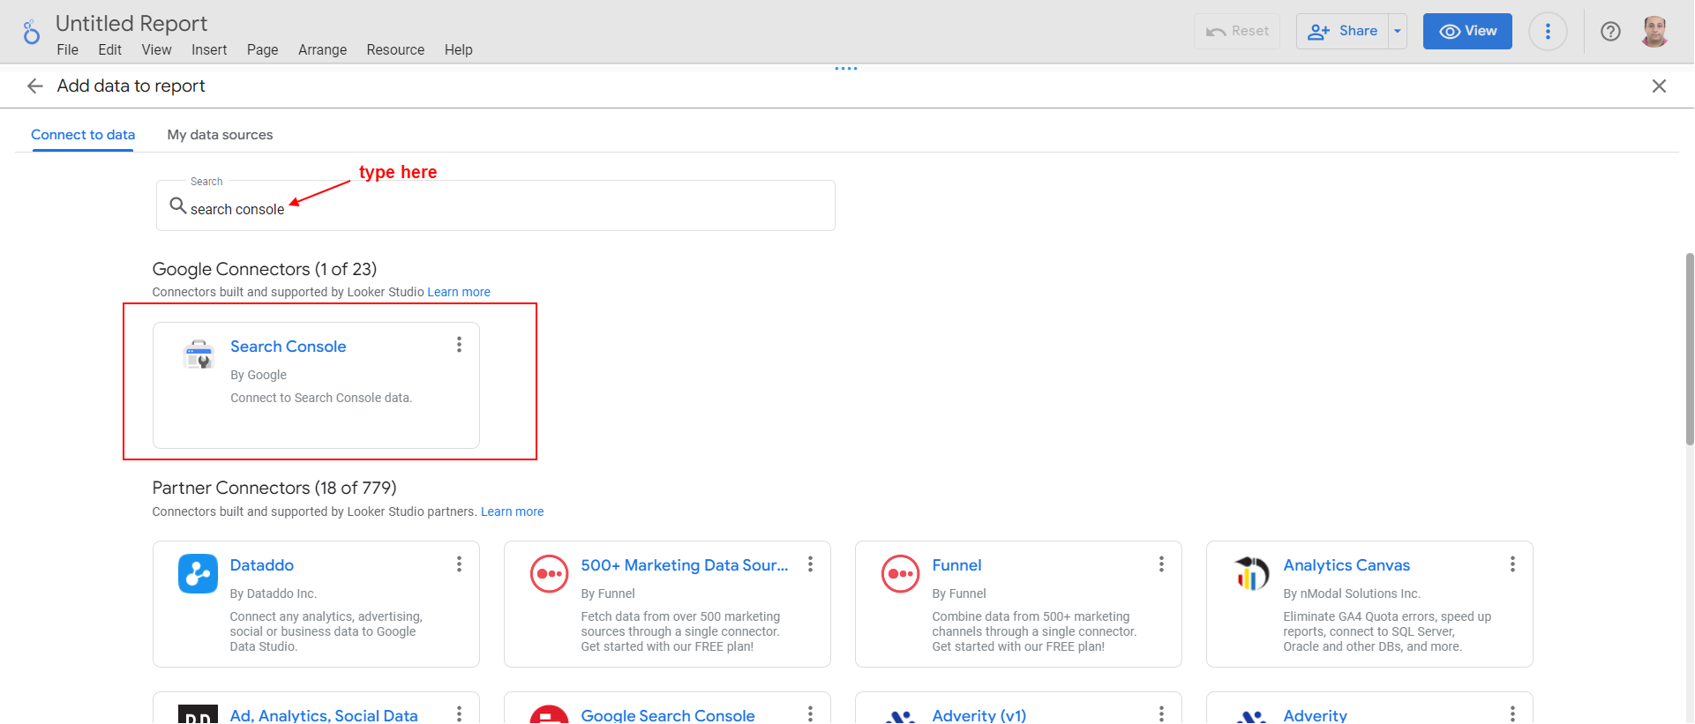Open the Search Console card's three-dot menu

459,345
